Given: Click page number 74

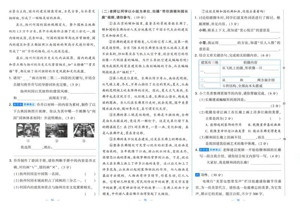Looking at the screenshot, I should 52,200.
